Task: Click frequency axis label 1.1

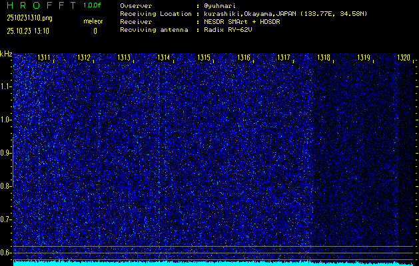Action: tap(5, 86)
